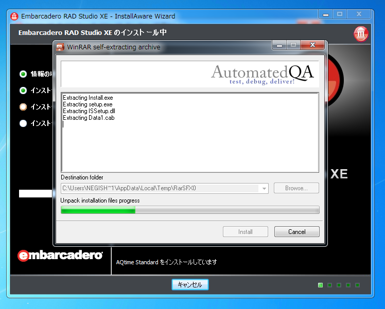
Task: Click the last dark green page indicator square
Action: [357, 285]
